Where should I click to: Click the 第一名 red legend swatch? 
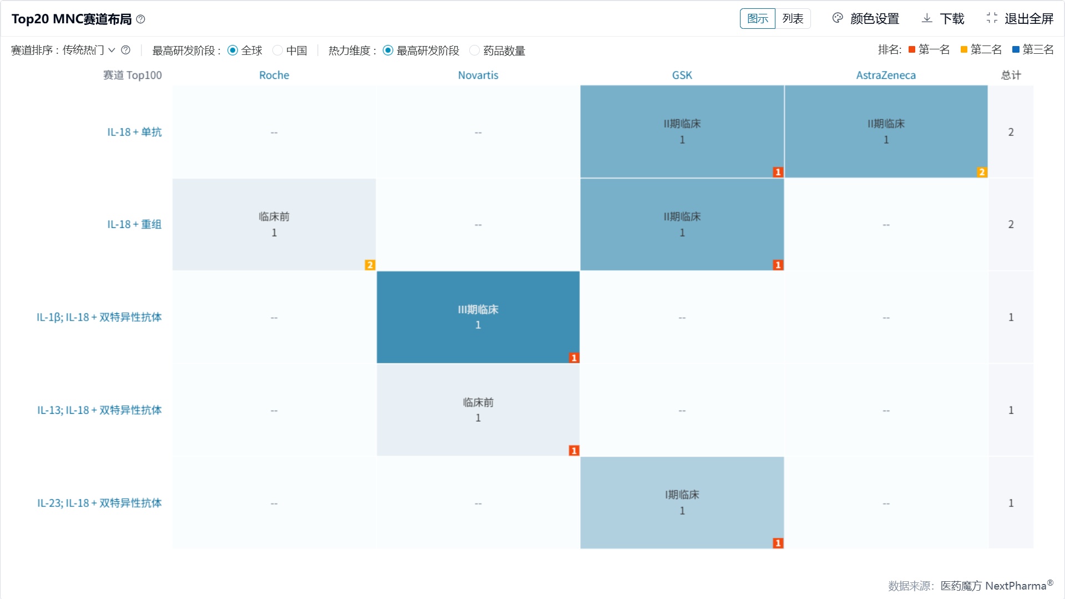pyautogui.click(x=912, y=50)
